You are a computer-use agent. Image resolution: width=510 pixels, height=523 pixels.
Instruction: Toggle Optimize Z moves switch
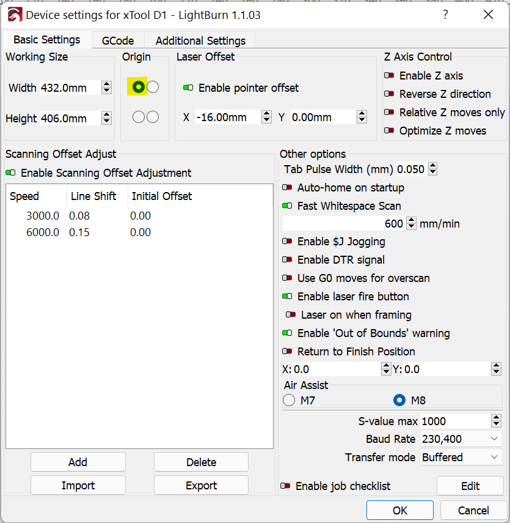[x=389, y=130]
